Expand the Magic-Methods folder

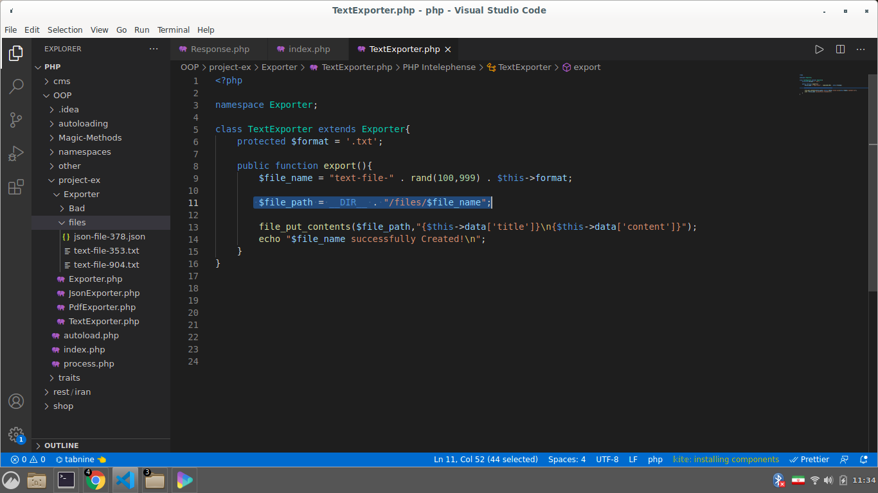[101, 137]
